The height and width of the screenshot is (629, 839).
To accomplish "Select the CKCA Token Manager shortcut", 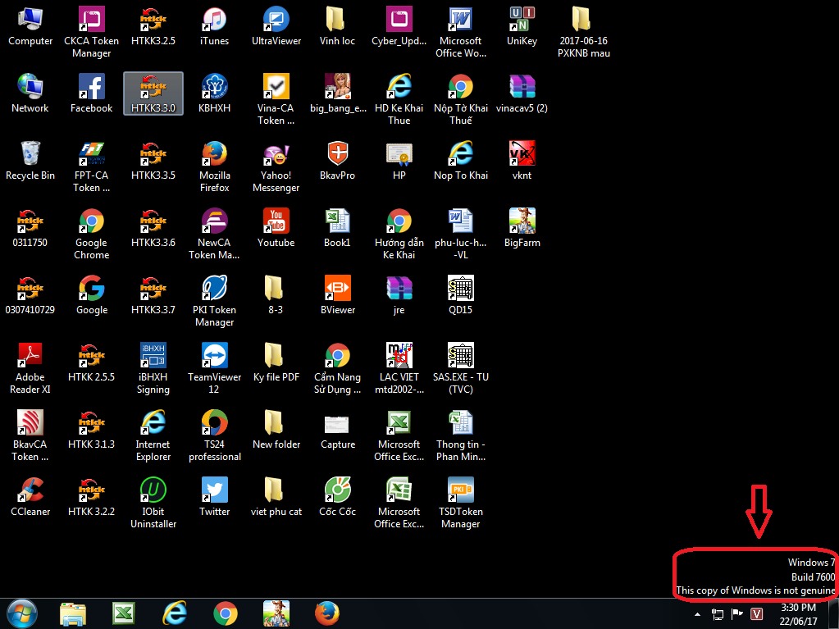I will point(92,32).
